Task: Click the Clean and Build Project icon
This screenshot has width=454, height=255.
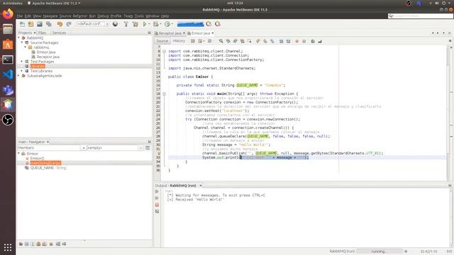Action: pyautogui.click(x=135, y=24)
